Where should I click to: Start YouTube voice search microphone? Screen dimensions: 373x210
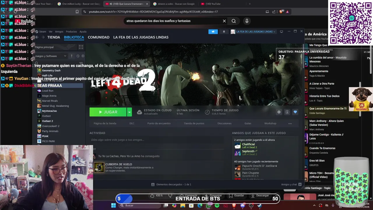click(x=247, y=21)
